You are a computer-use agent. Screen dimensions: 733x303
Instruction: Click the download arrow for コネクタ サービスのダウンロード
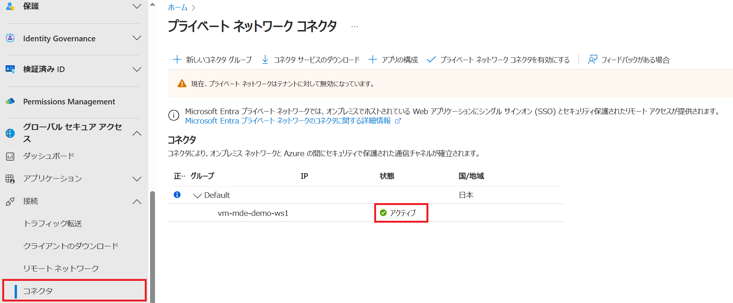point(265,60)
